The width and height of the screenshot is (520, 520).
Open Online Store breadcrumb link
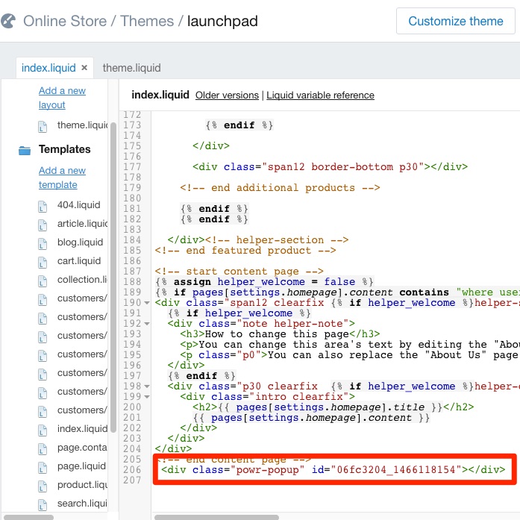tap(65, 21)
